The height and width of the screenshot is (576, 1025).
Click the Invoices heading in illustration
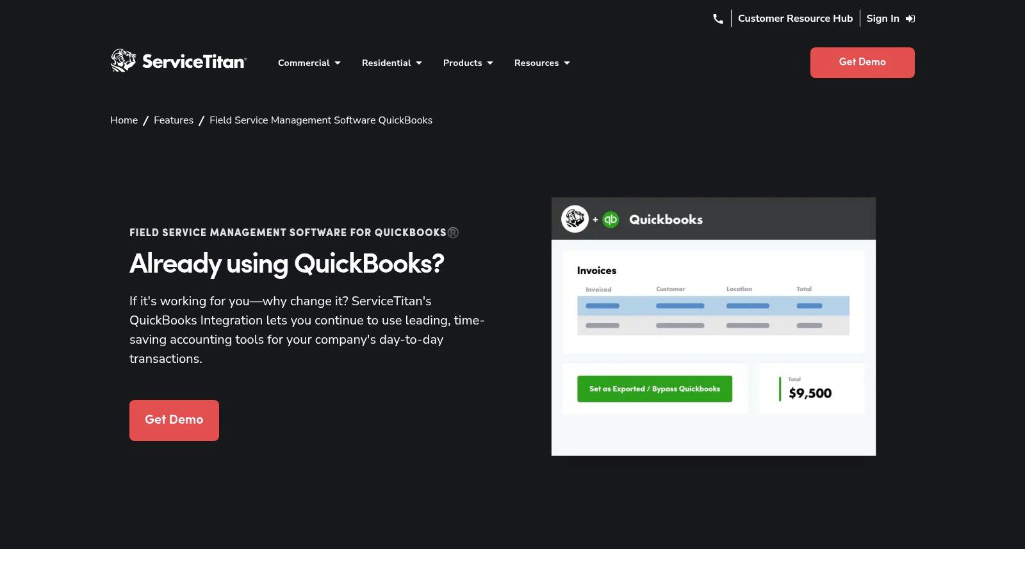(x=596, y=271)
